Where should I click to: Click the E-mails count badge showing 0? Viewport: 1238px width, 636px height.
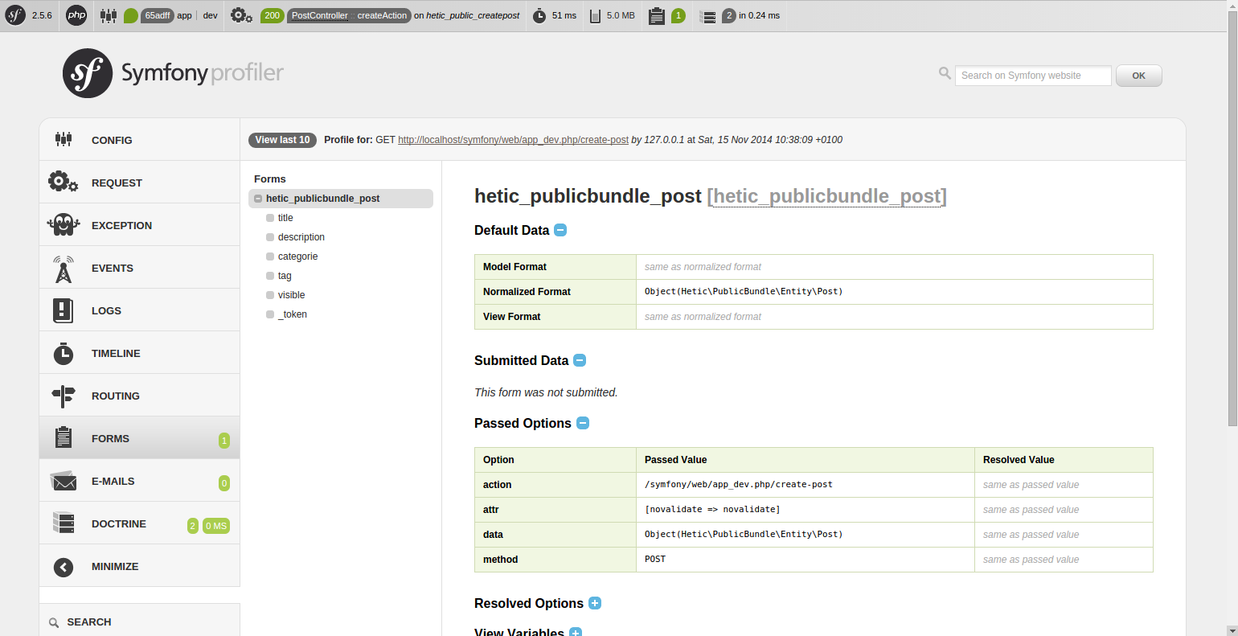(x=224, y=483)
